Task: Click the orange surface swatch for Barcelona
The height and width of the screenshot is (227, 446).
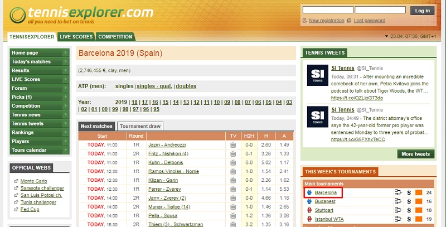Action: (419, 192)
